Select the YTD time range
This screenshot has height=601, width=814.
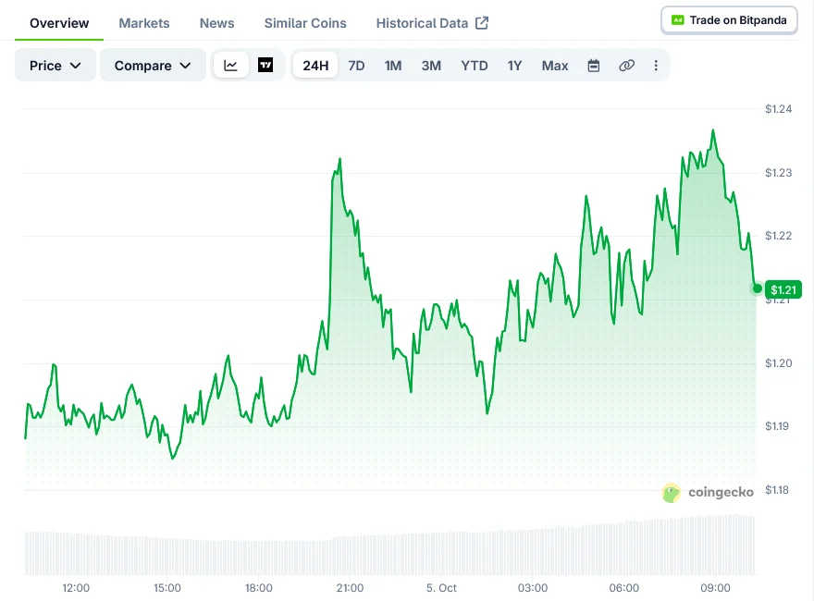coord(475,66)
